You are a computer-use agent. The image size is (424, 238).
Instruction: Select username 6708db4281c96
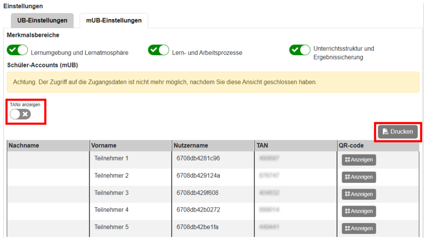point(198,159)
